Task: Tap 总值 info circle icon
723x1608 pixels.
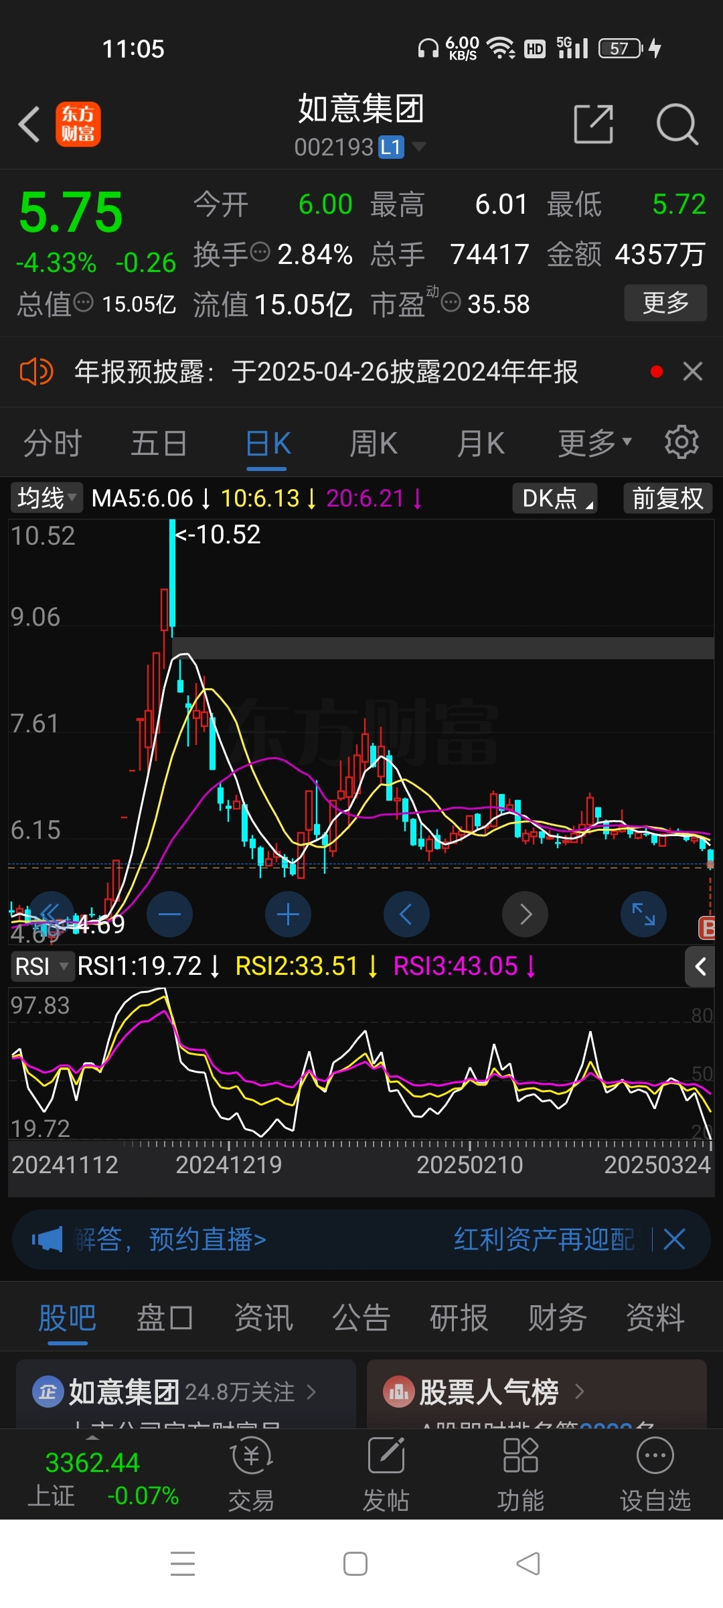Action: (x=83, y=301)
